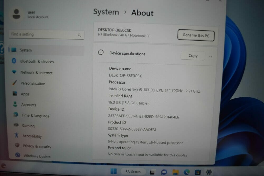Go to Accounts settings

(x=29, y=105)
